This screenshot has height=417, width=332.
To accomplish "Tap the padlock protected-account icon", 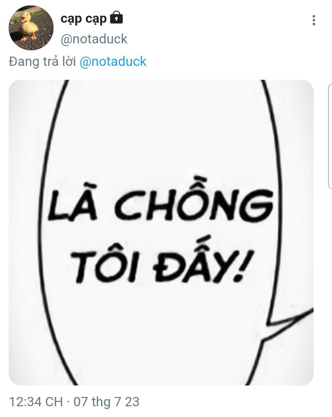I will (116, 18).
